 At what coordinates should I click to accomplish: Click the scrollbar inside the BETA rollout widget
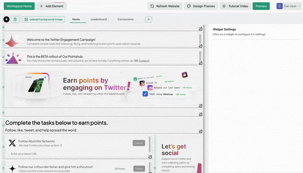click(x=200, y=56)
